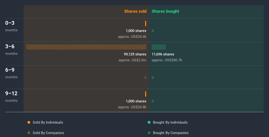Click the hatched Sold By Companies legend swatch
Viewport: 269px width, 137px height.
click(x=29, y=133)
